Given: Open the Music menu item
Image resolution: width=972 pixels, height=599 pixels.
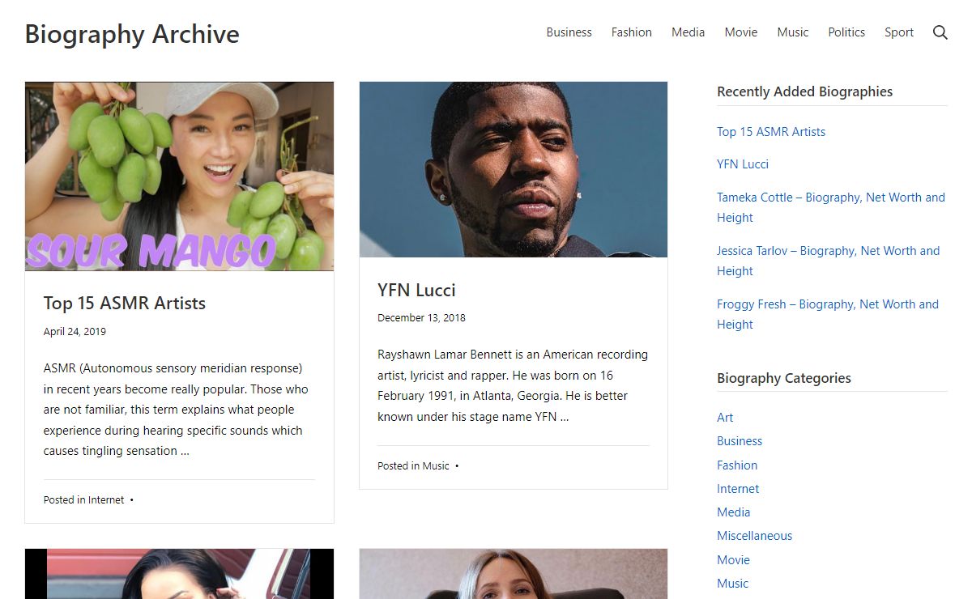Looking at the screenshot, I should pyautogui.click(x=793, y=32).
